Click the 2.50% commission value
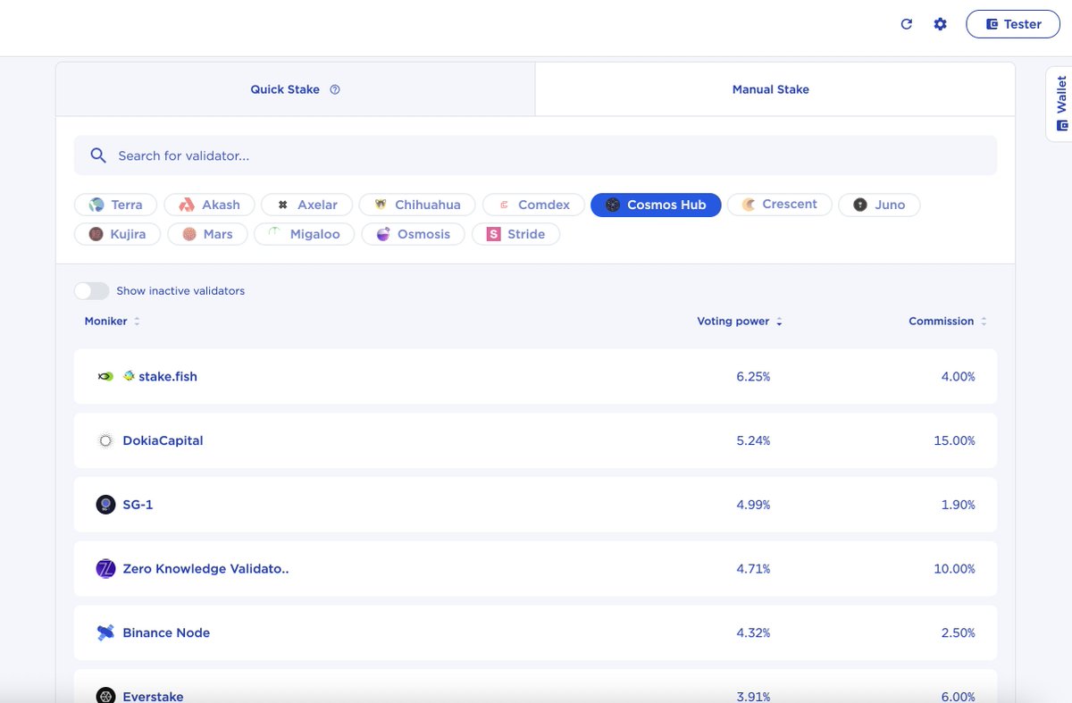The width and height of the screenshot is (1072, 703). coord(958,632)
